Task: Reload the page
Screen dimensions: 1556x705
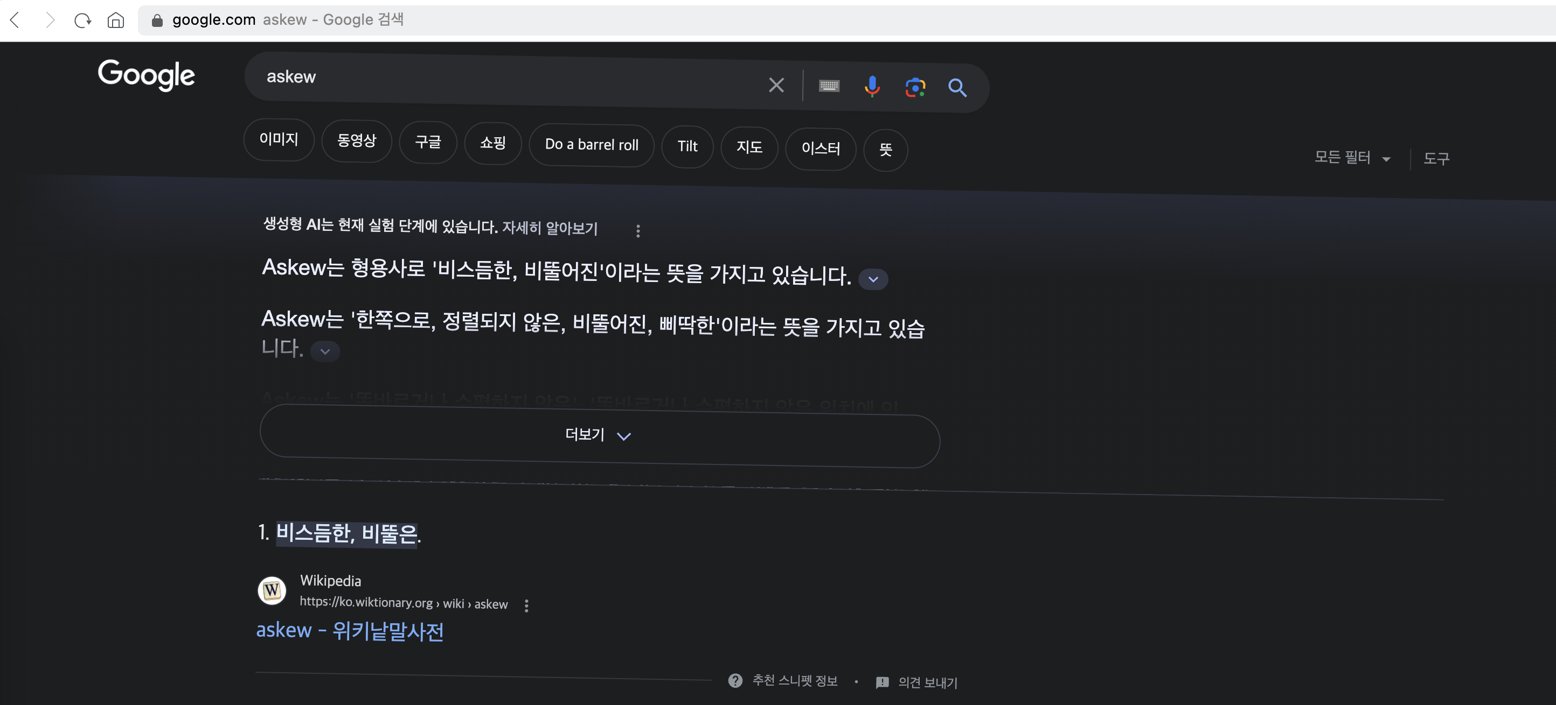Action: (82, 20)
